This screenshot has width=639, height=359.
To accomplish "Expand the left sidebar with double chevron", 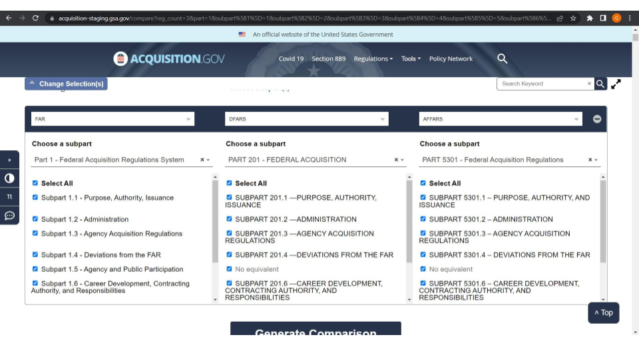I will (x=9, y=160).
